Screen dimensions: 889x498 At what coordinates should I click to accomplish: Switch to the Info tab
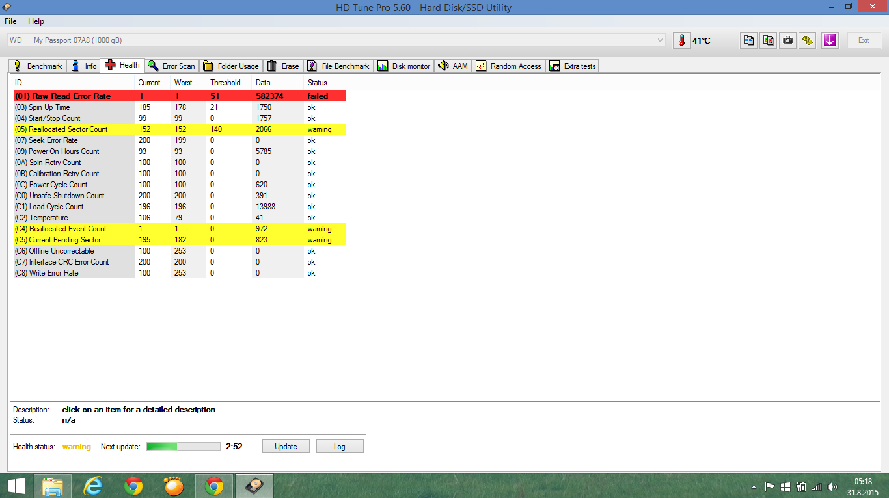click(84, 66)
